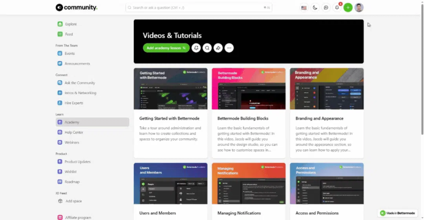Click title Users and Members
The width and height of the screenshot is (424, 220).
[158, 213]
